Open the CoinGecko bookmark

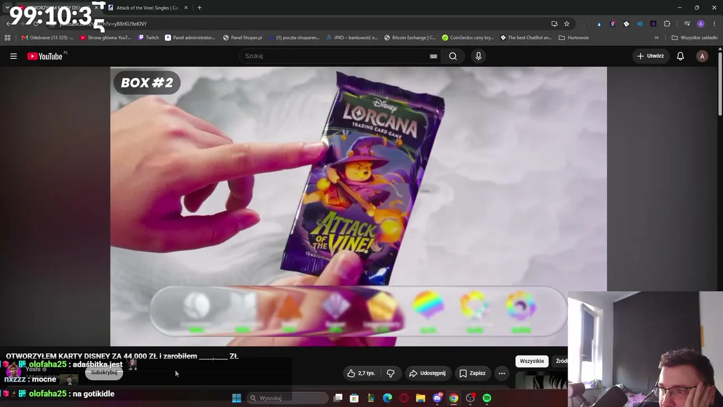coord(468,38)
